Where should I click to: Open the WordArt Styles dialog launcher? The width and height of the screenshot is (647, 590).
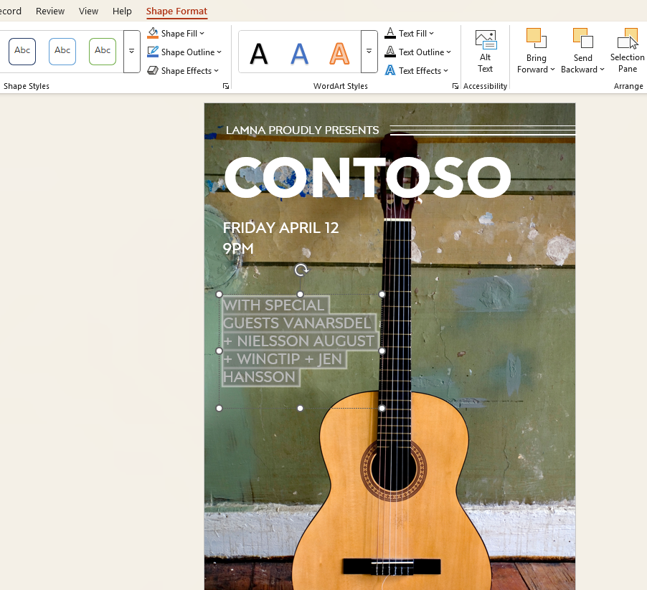(x=455, y=85)
